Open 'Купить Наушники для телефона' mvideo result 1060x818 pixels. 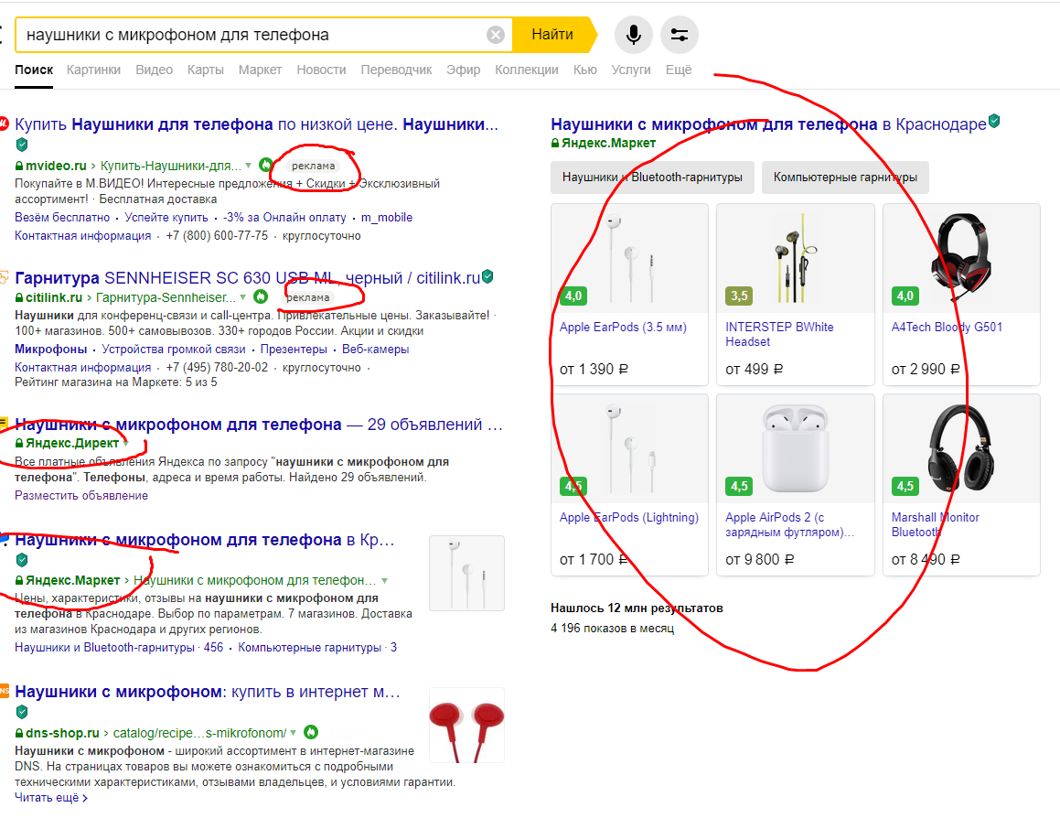(x=256, y=124)
